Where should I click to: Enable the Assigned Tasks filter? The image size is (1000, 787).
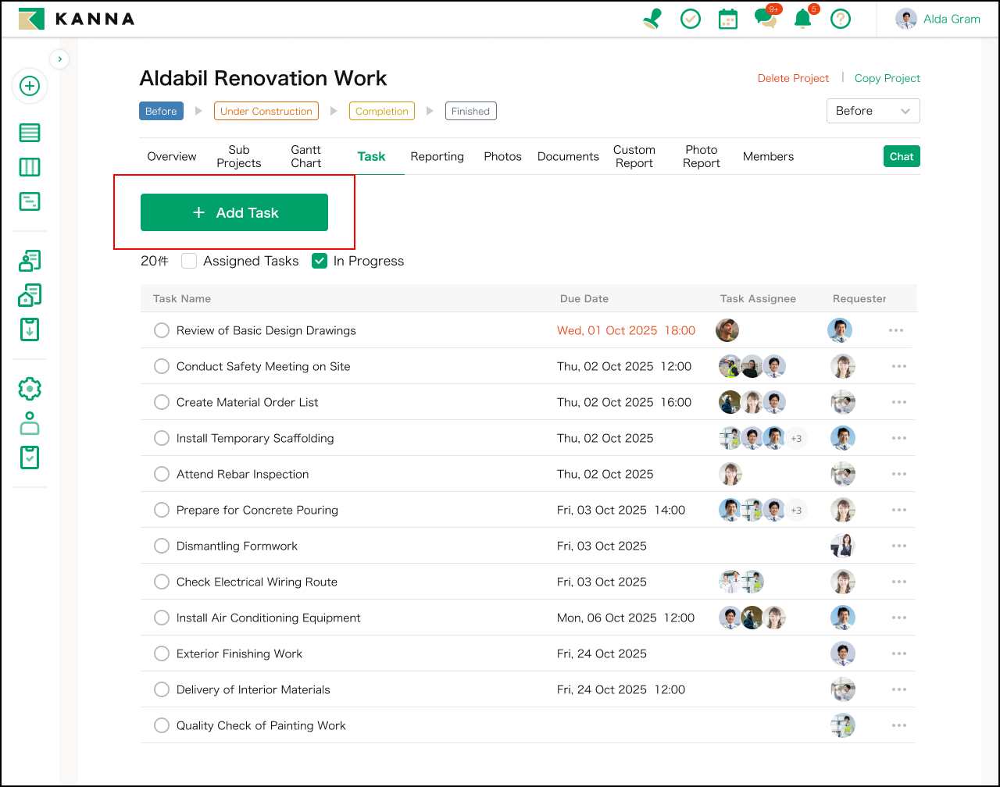[x=189, y=261]
